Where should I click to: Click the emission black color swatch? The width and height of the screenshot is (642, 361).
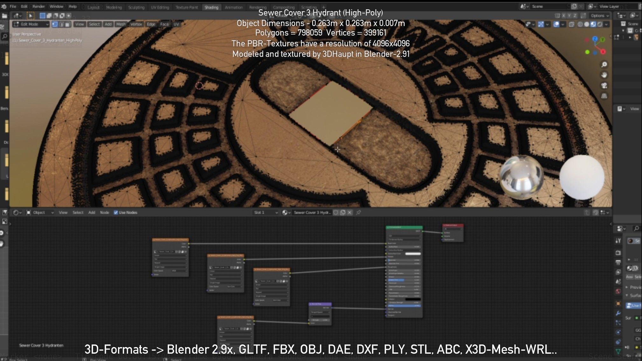point(413,299)
